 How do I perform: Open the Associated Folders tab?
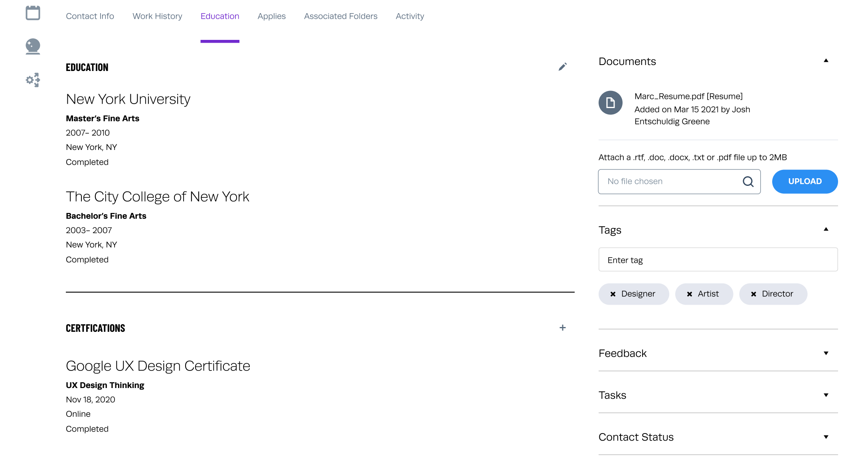click(340, 16)
